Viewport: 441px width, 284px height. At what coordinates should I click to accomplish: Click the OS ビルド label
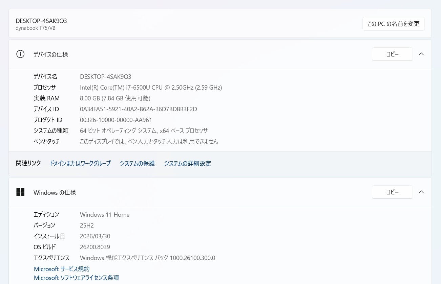[x=45, y=247]
